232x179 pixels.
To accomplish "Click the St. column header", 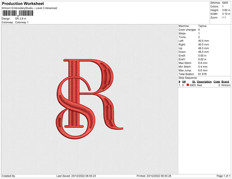I will pos(193,82).
